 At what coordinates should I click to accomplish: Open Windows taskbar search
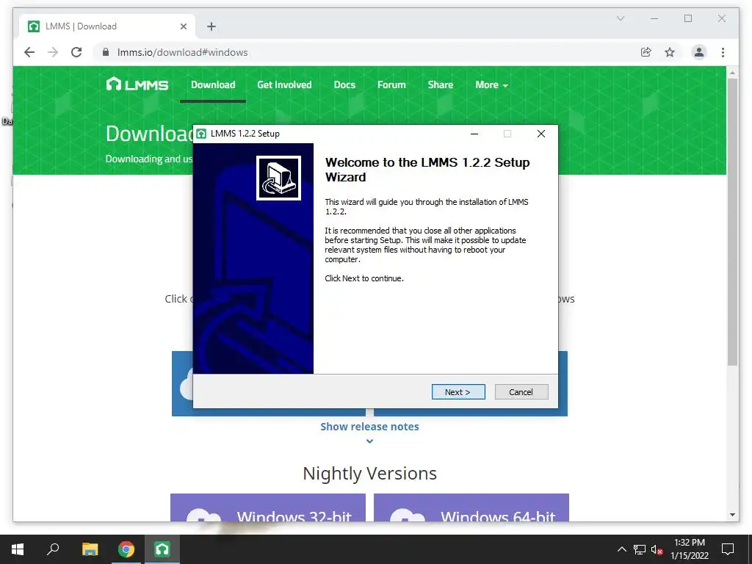[x=53, y=549]
